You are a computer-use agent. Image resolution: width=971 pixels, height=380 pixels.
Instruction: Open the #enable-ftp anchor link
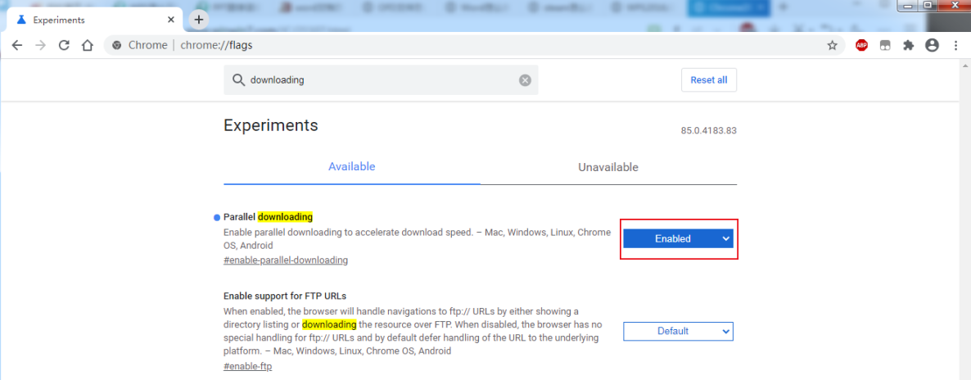[247, 366]
